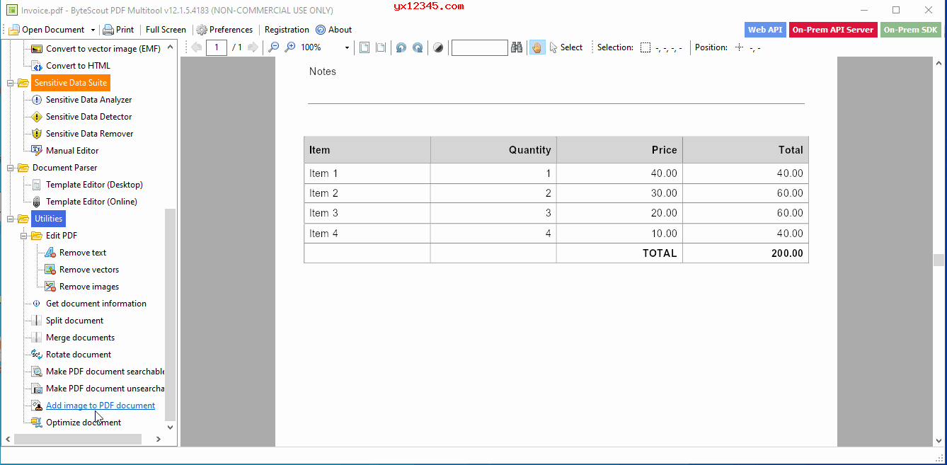The width and height of the screenshot is (947, 465).
Task: Click the binoculars search icon
Action: 517,47
